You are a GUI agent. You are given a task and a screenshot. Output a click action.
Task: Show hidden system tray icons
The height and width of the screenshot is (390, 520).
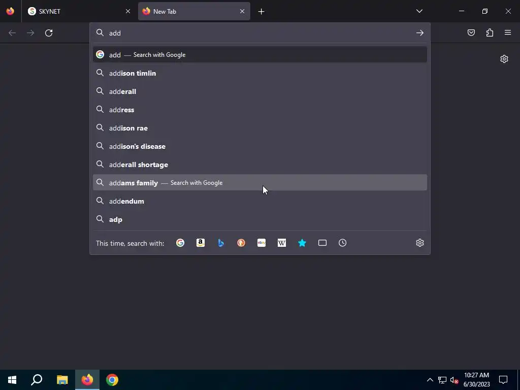point(430,380)
